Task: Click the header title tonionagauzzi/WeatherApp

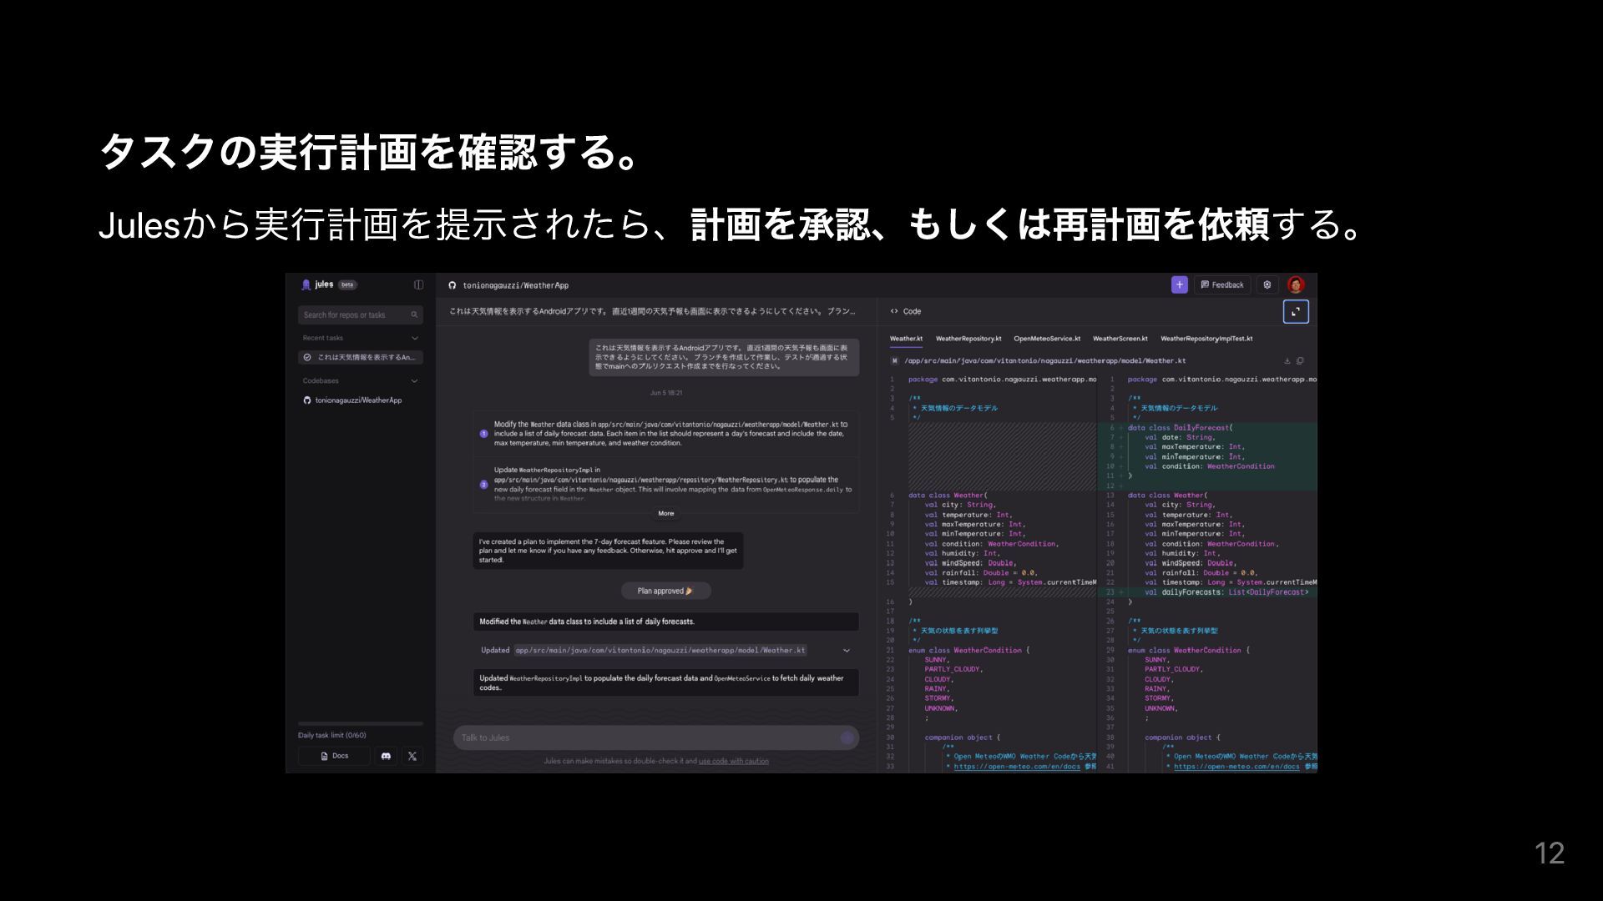Action: coord(516,285)
